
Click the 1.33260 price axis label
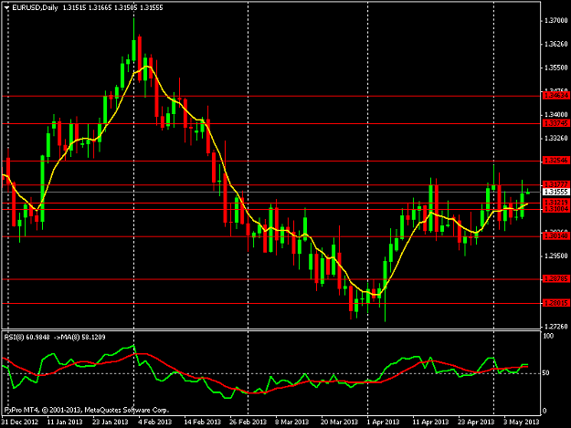[x=555, y=138]
